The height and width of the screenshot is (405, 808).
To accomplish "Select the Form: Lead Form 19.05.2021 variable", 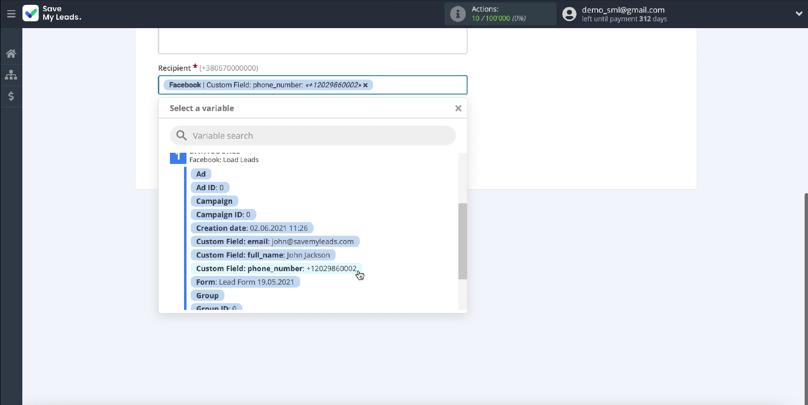I will [245, 282].
